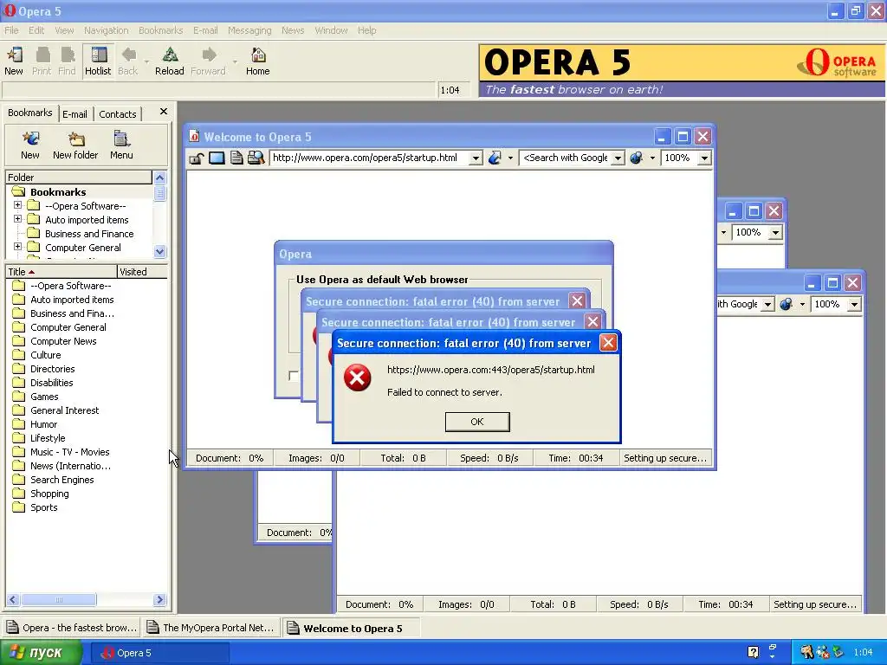Open the Help menu
This screenshot has width=887, height=665.
(366, 30)
